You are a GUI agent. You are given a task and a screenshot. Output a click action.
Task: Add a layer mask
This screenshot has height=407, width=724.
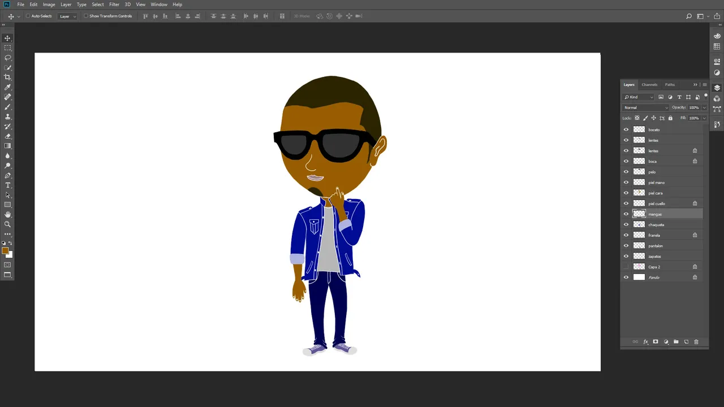tap(656, 342)
